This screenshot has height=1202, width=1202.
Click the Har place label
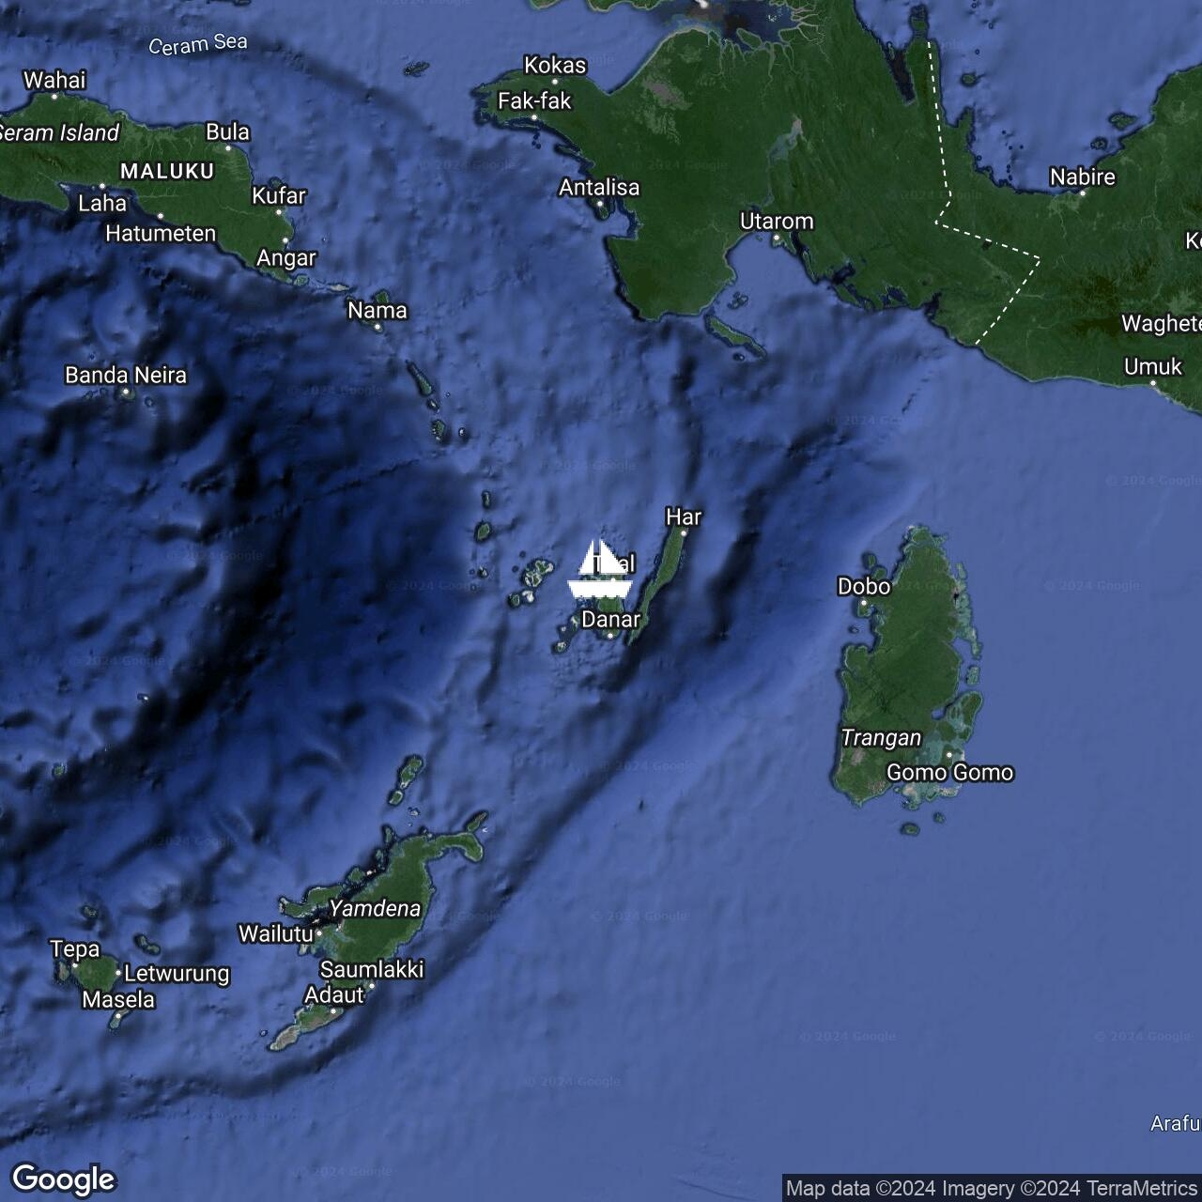click(684, 517)
